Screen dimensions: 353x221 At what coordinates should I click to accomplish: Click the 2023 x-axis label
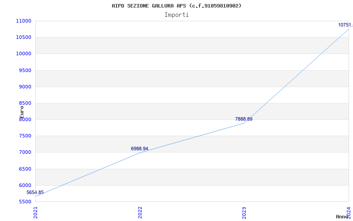(244, 213)
